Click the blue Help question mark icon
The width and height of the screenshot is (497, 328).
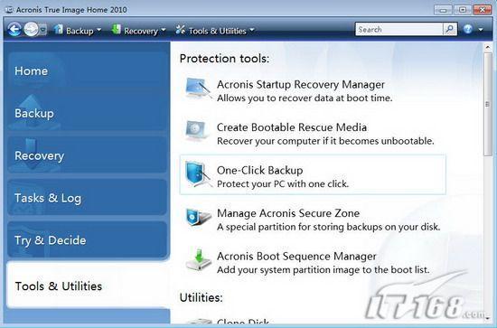tap(468, 29)
